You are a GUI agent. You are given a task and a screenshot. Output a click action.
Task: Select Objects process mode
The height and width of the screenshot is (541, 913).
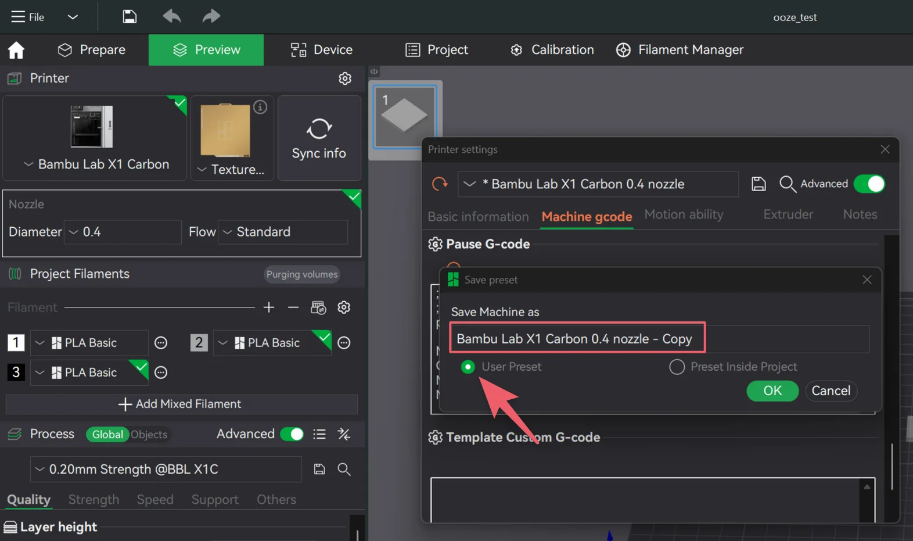tap(149, 435)
